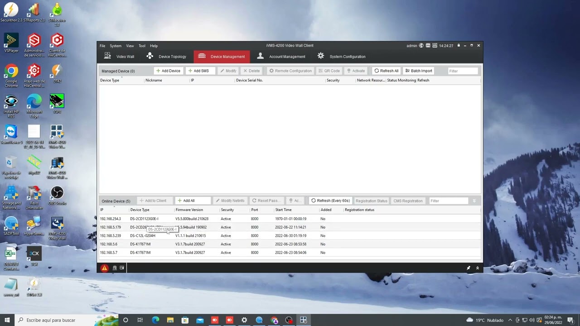Click the pin icon on bottom bar

pyautogui.click(x=469, y=268)
